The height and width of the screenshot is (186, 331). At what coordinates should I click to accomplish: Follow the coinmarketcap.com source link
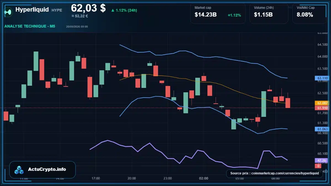(x=274, y=173)
